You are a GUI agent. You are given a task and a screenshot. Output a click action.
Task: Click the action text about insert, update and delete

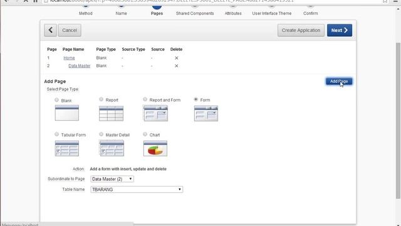coord(128,169)
